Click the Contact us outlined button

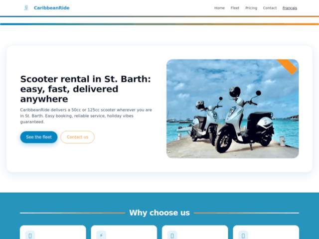(78, 137)
